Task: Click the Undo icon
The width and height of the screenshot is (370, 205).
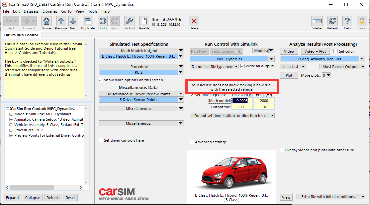Action: coord(102,21)
